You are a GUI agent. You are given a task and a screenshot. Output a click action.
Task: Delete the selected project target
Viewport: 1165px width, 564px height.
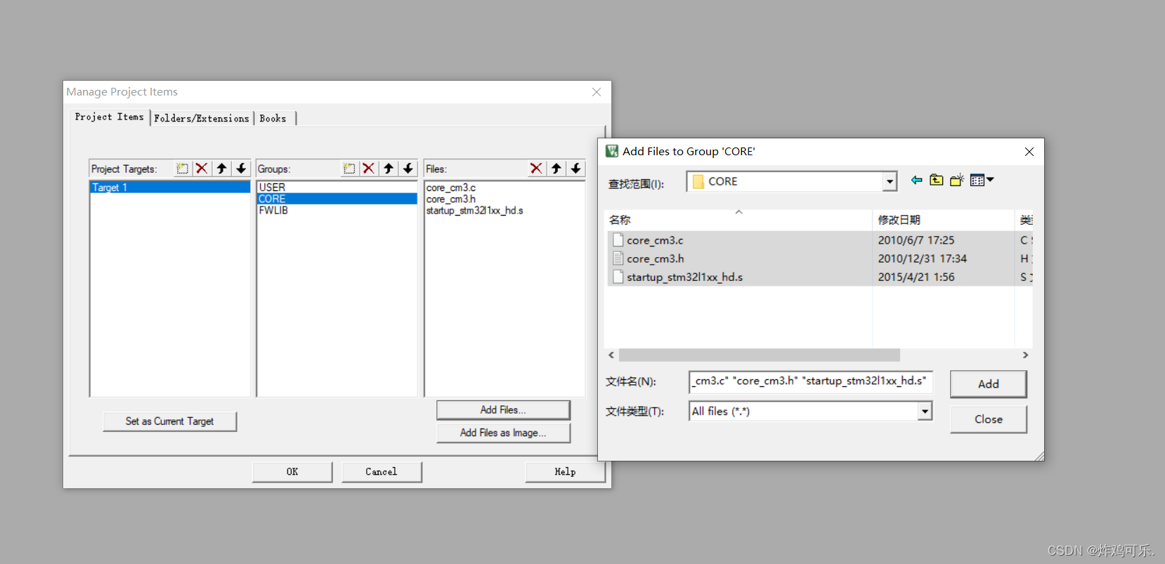click(x=202, y=169)
